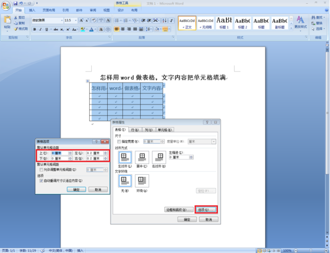This screenshot has height=253, width=330.
Task: Click the Format Painter (格式刷) icon
Action: [x=15, y=29]
